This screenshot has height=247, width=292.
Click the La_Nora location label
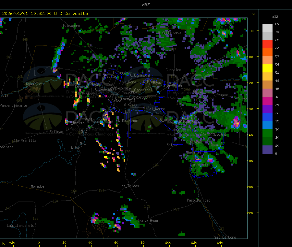point(129,82)
